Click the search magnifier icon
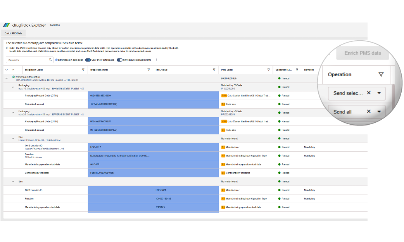The width and height of the screenshot is (404, 242). pyautogui.click(x=50, y=60)
